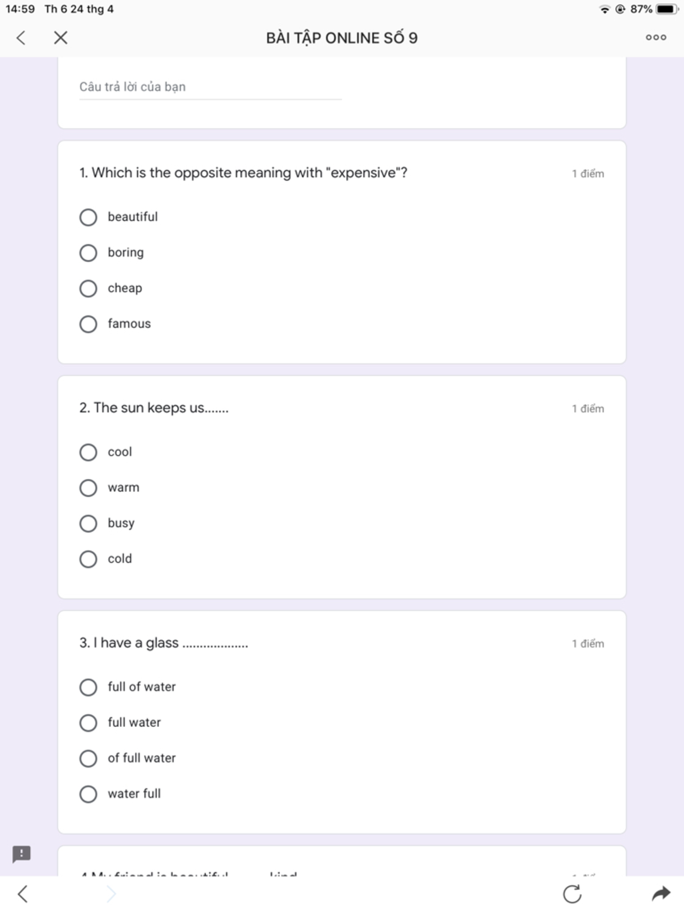Select the "famous" radio option
684x912 pixels.
point(88,324)
